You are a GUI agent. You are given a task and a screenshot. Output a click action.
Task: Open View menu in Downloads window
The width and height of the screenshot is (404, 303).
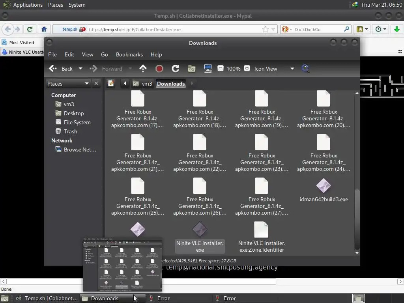pyautogui.click(x=88, y=54)
